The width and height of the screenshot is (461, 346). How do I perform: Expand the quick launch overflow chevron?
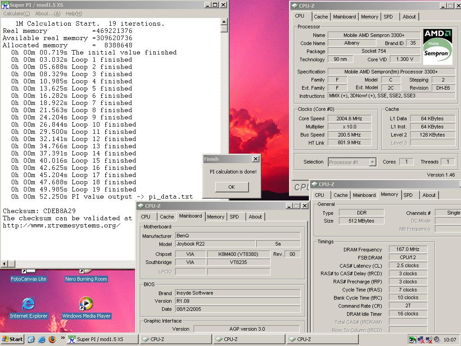coord(63,338)
